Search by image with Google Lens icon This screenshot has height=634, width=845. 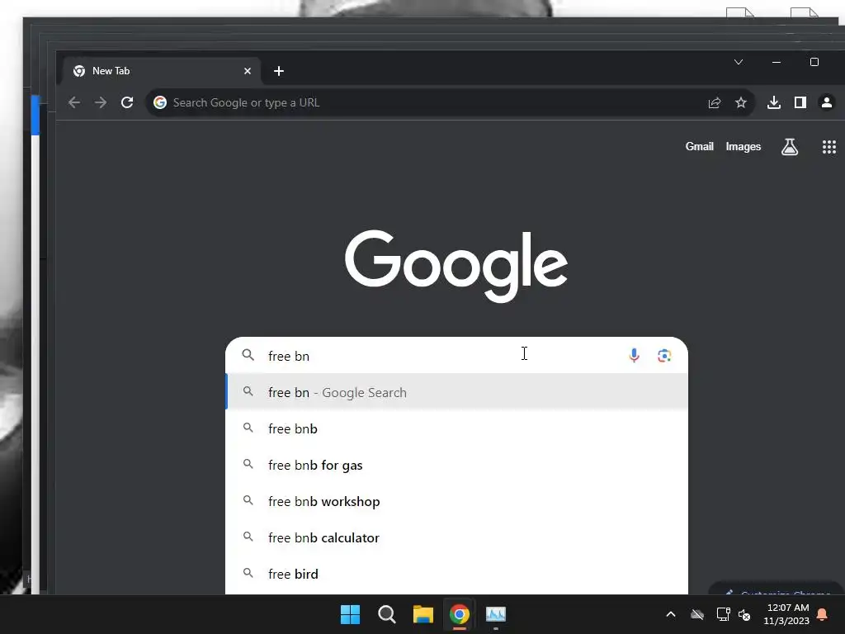[664, 355]
